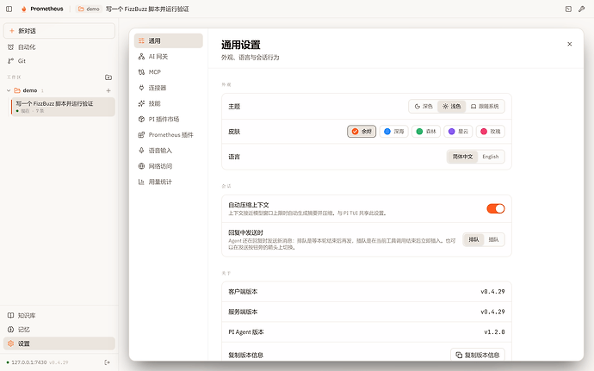Select 深色 dark theme option
This screenshot has height=371, width=594.
(x=424, y=107)
